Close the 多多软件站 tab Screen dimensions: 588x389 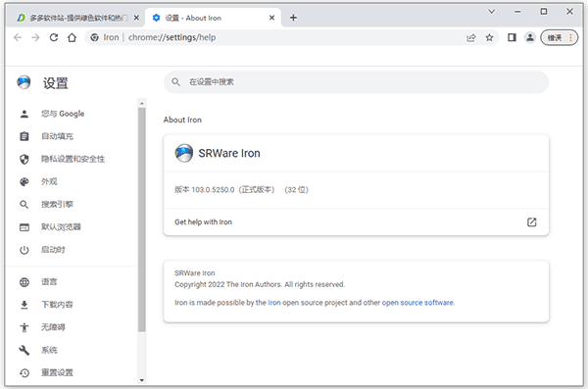point(136,18)
